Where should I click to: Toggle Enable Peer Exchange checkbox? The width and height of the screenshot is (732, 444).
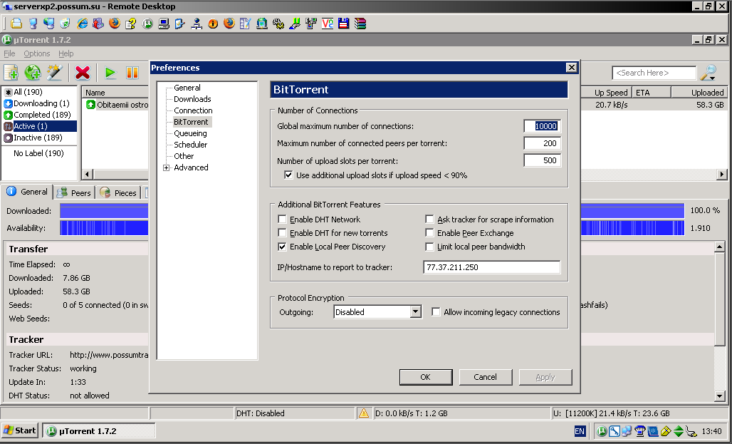pos(429,233)
